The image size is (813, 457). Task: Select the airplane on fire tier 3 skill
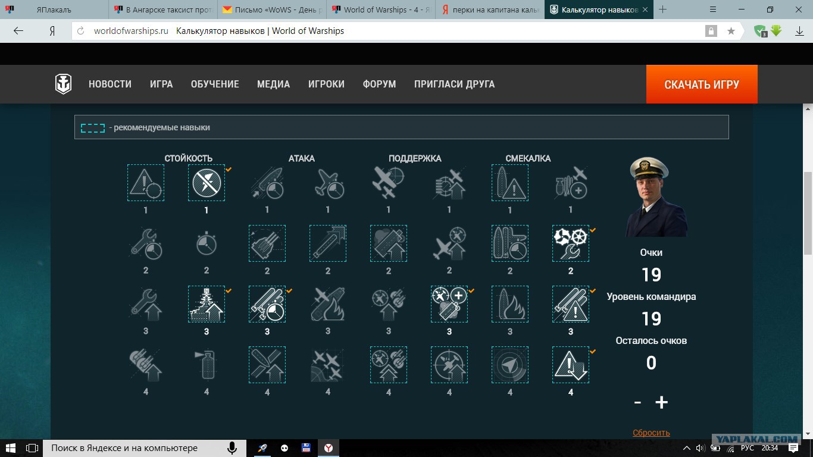(328, 304)
